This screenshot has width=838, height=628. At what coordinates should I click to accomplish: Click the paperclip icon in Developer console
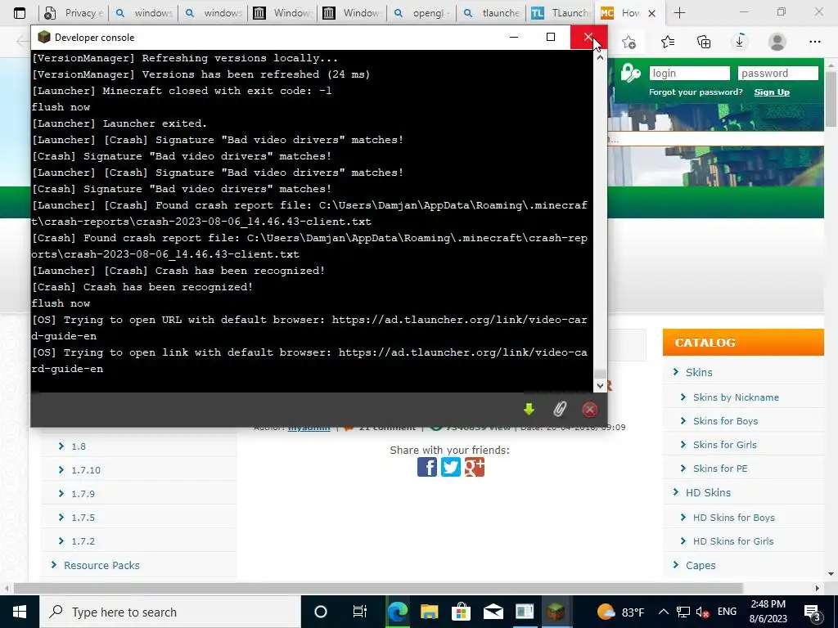pos(560,410)
